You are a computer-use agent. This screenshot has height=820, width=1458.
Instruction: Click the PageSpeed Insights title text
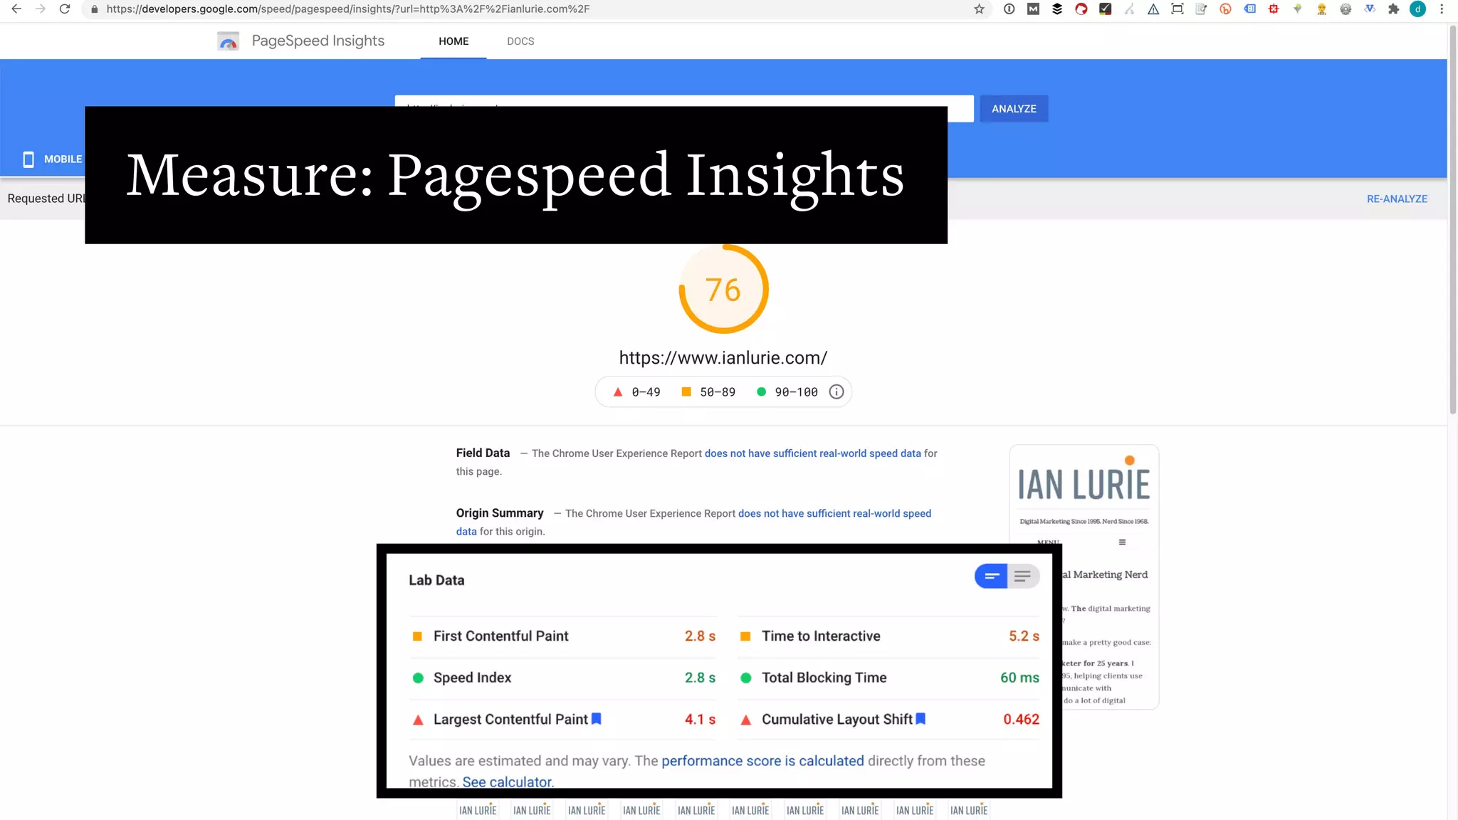(318, 41)
